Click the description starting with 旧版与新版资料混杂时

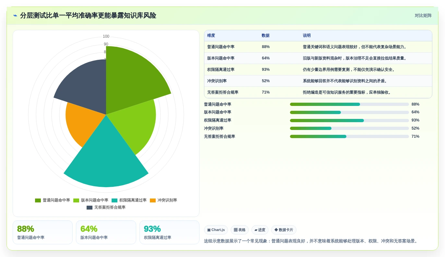355,58
